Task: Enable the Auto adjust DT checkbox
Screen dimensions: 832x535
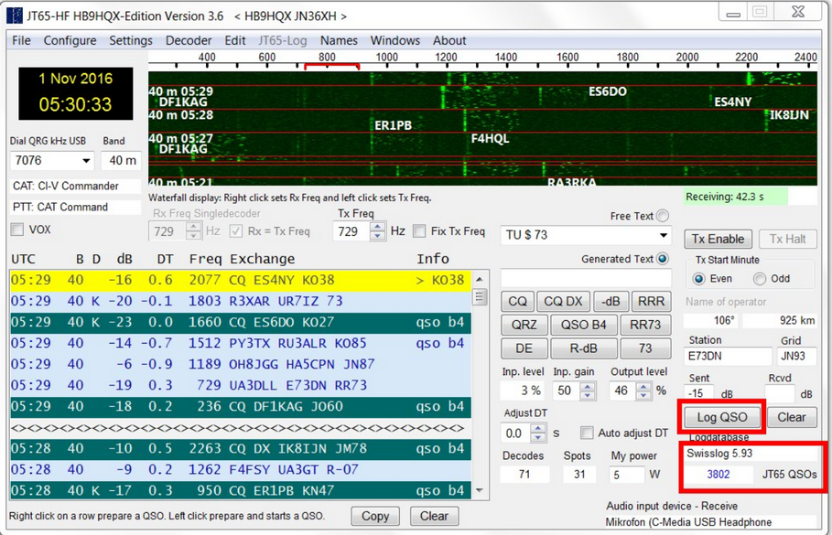Action: pos(587,433)
